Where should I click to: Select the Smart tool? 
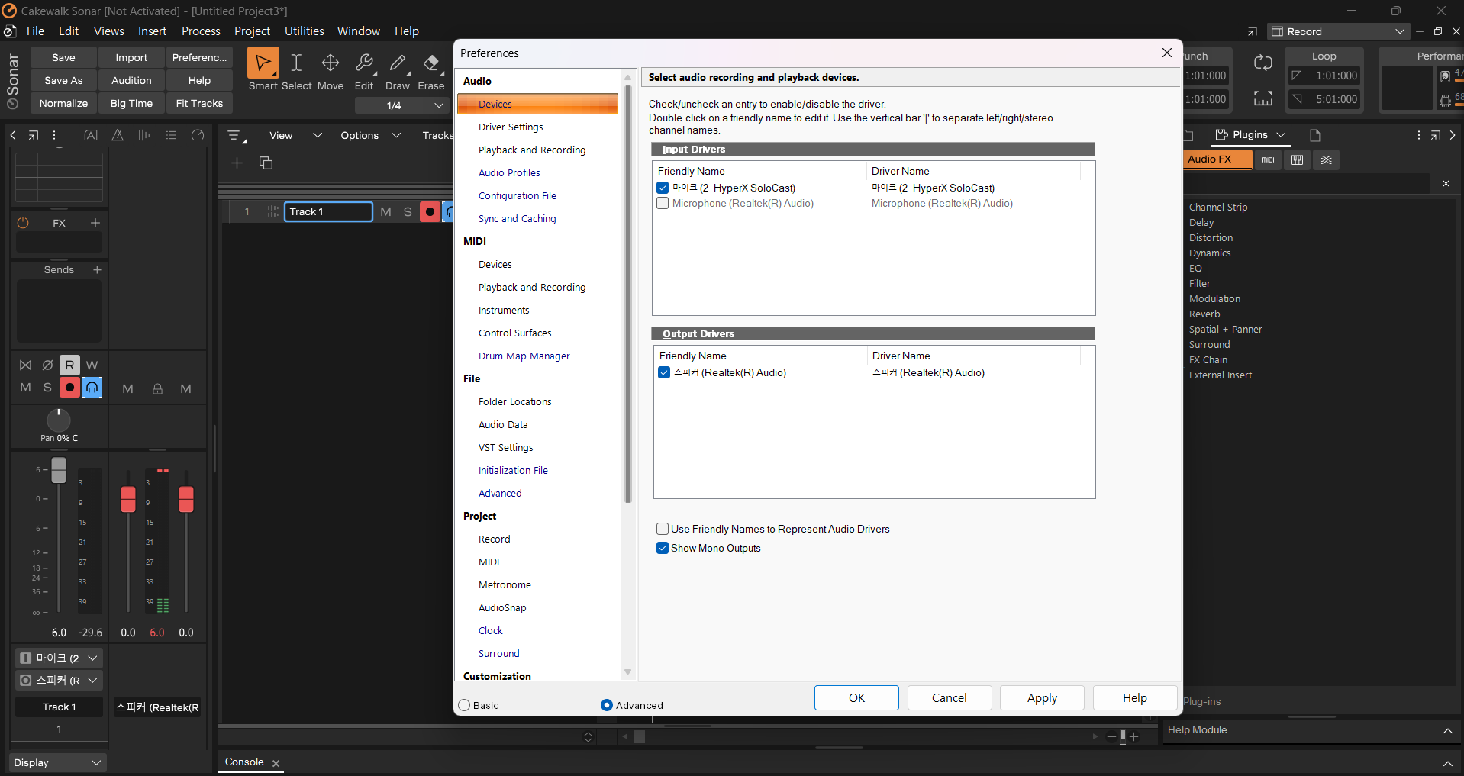tap(263, 63)
